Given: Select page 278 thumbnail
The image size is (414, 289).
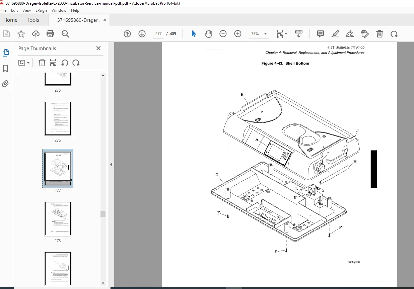Looking at the screenshot, I should pyautogui.click(x=58, y=219).
